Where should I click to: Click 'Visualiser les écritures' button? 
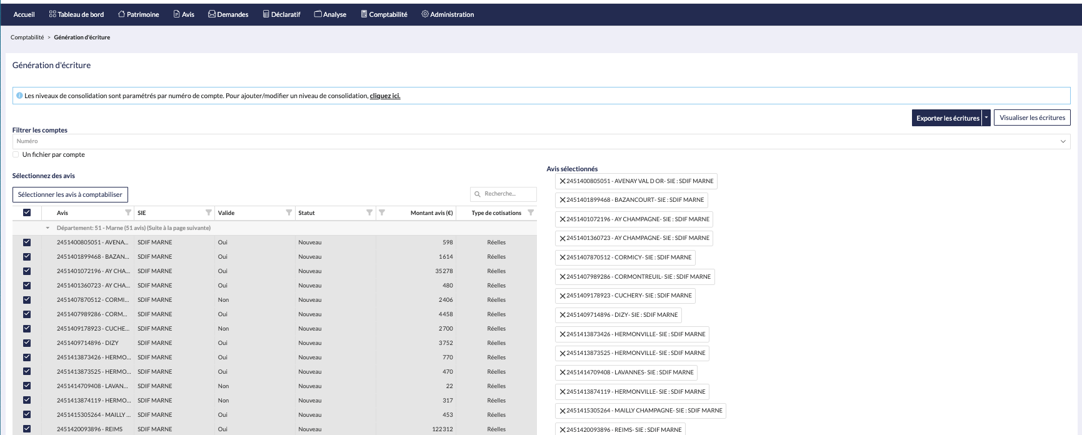coord(1032,117)
